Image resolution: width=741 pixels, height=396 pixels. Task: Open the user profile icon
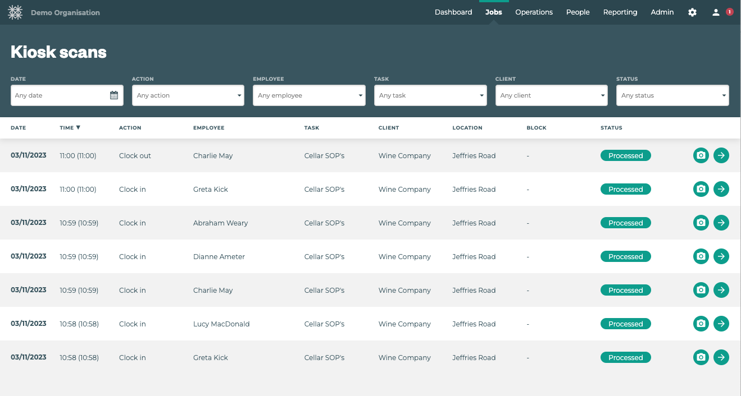coord(716,12)
